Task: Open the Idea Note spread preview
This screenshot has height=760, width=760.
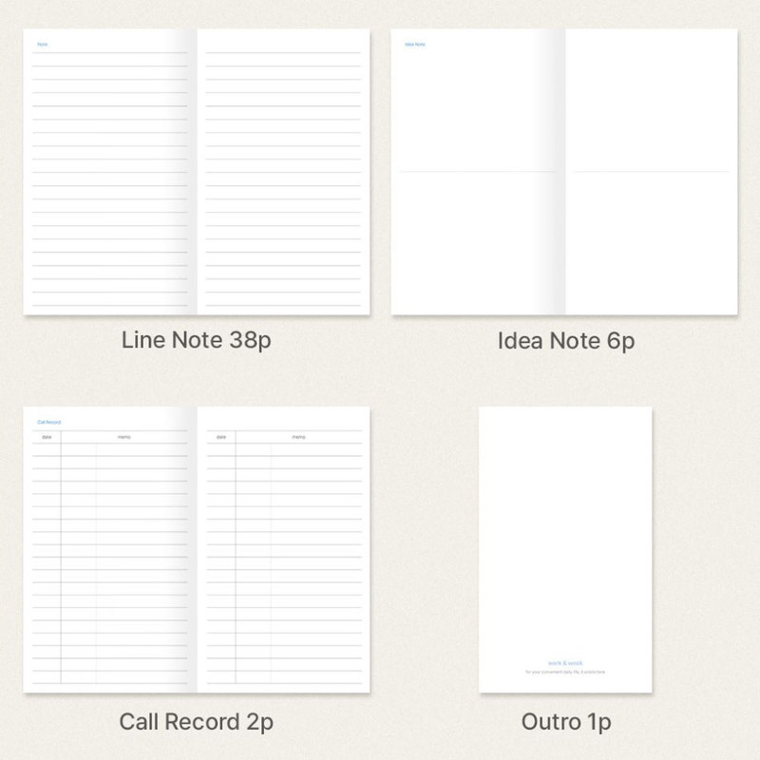Action: click(567, 171)
